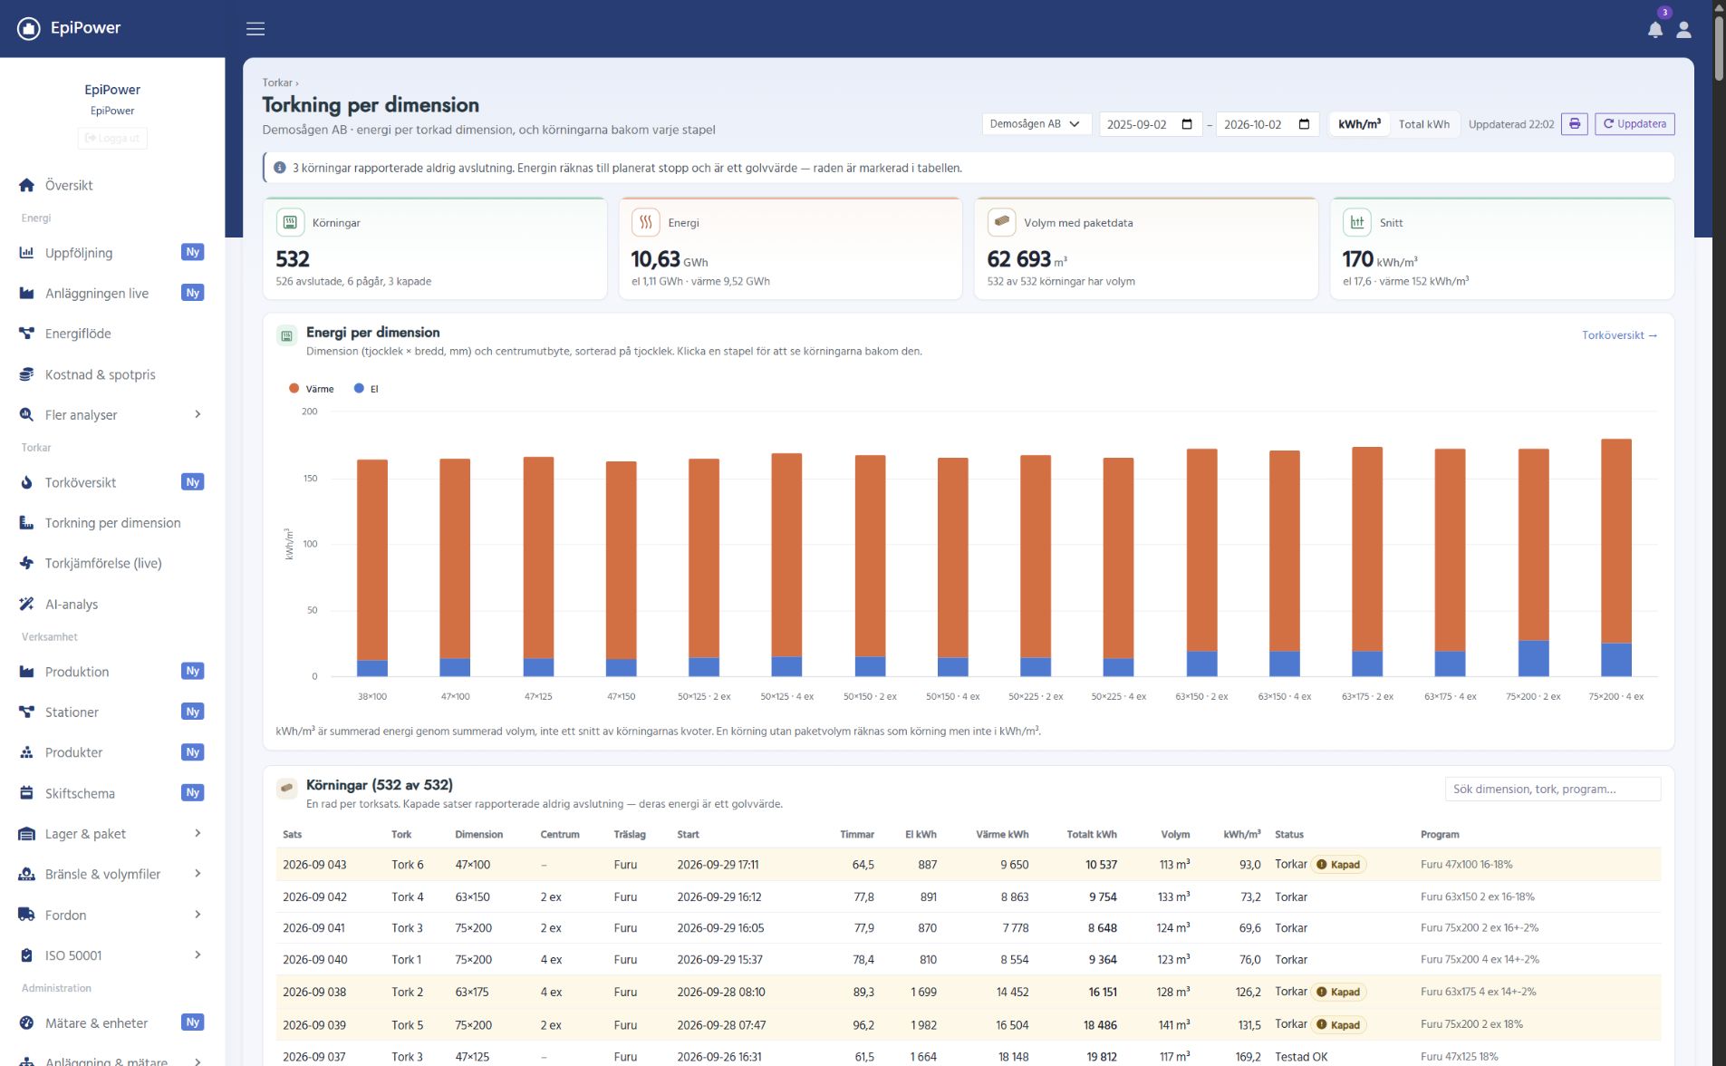1726x1066 pixels.
Task: Sort the table by Totalt kWh column
Action: click(x=1091, y=835)
